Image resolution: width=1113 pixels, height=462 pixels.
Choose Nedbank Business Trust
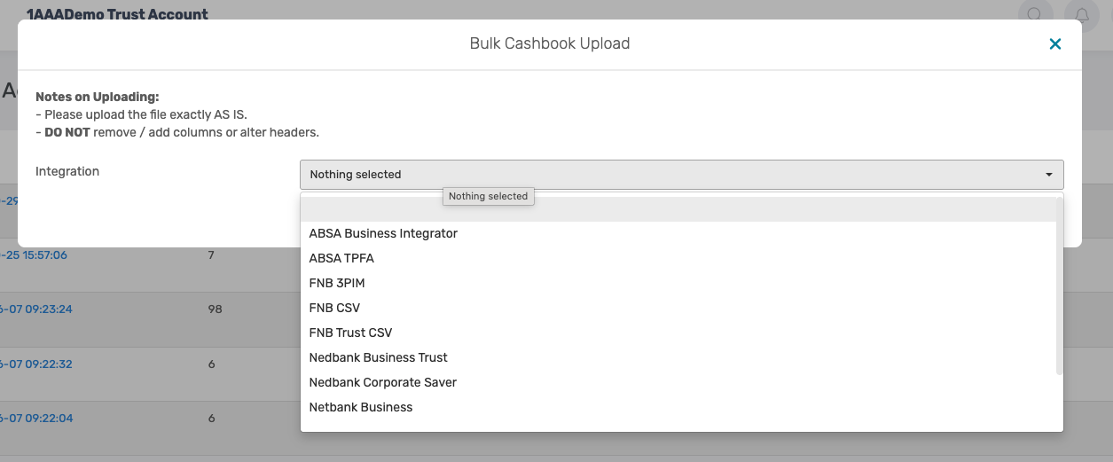click(678, 357)
